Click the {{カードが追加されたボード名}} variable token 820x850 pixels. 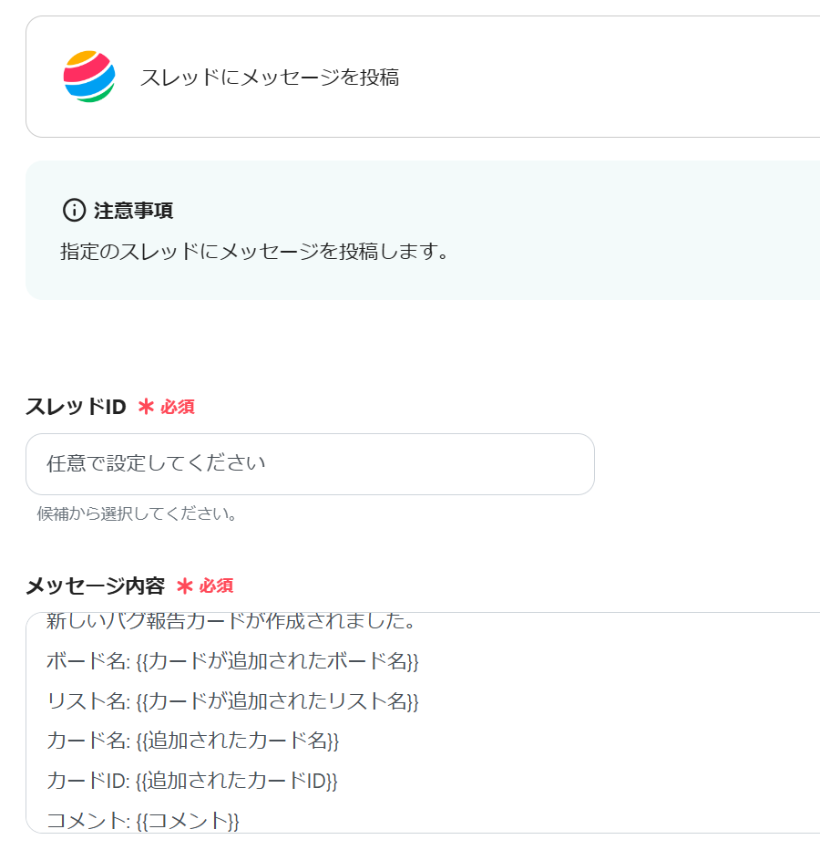277,660
